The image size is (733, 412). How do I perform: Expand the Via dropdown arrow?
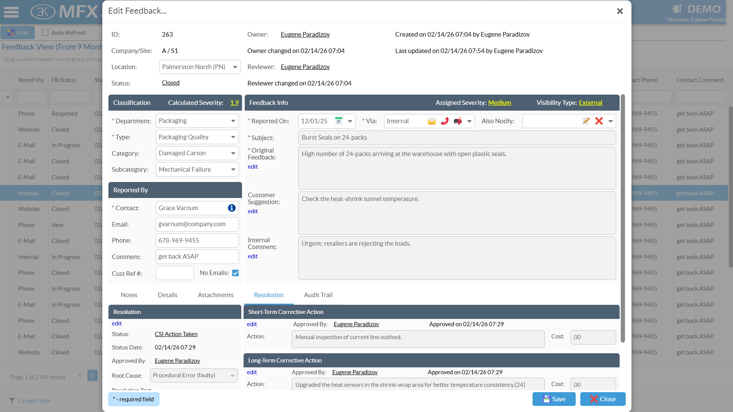click(x=469, y=121)
